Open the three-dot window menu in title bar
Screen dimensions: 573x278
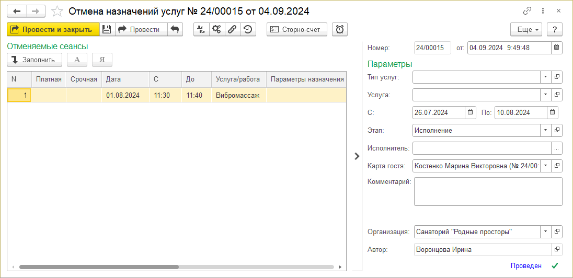click(543, 11)
